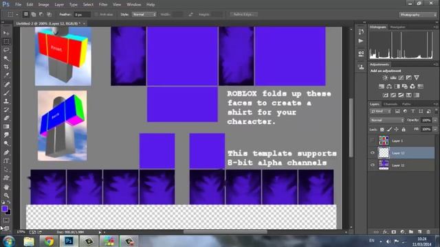The image size is (440, 247).
Task: Toggle lock transparent pixels
Action: point(382,130)
